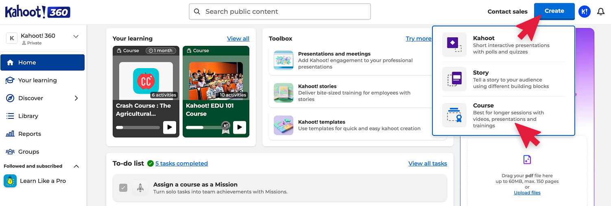611x206 pixels.
Task: Expand the Discover submenu arrow
Action: (x=76, y=98)
